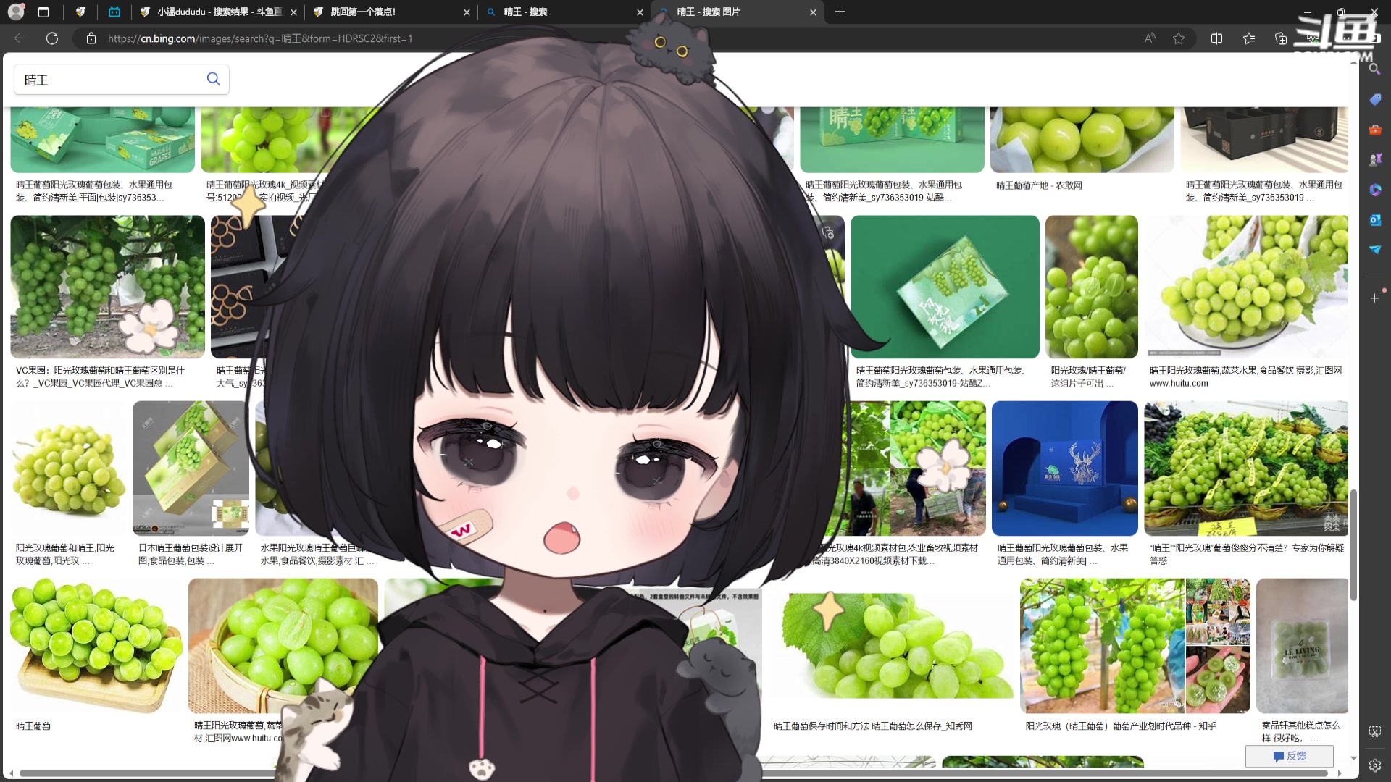Open the collections panel
The image size is (1391, 782).
point(1281,38)
